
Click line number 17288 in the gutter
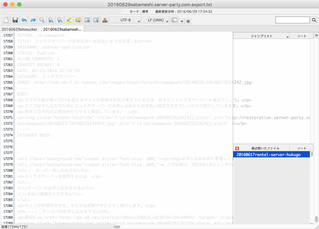pyautogui.click(x=8, y=217)
